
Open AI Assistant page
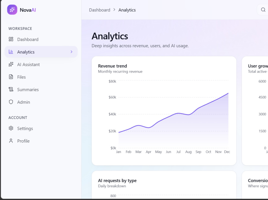coord(41,64)
